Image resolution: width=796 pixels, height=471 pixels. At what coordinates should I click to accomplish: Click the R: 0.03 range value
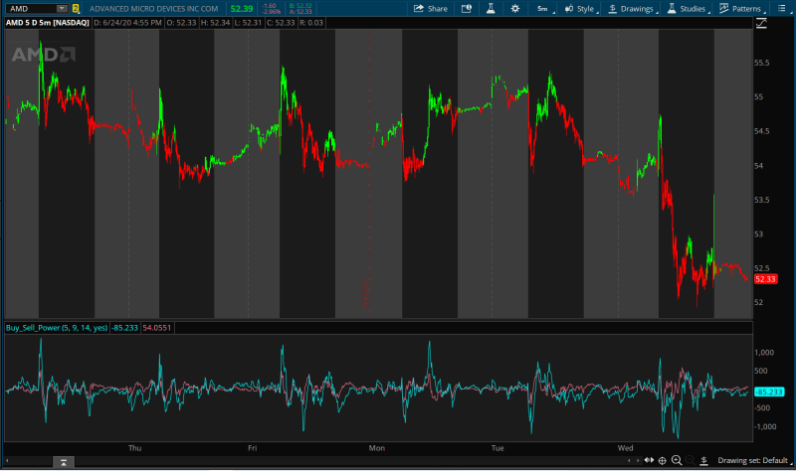click(311, 23)
